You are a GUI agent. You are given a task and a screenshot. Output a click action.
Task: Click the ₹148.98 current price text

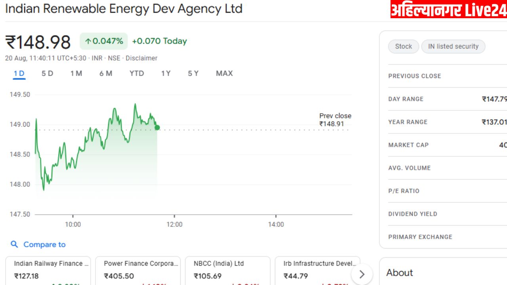[x=38, y=42]
